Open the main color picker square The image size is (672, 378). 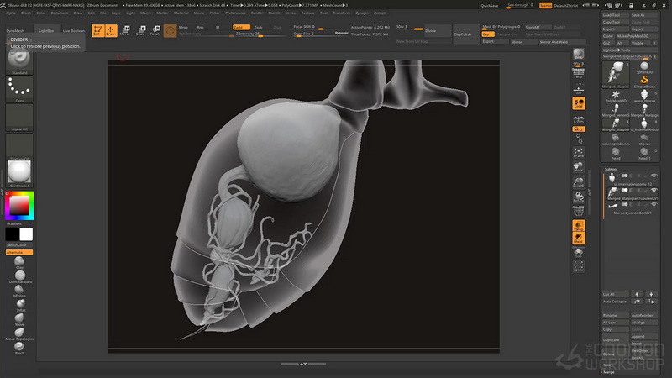click(19, 206)
